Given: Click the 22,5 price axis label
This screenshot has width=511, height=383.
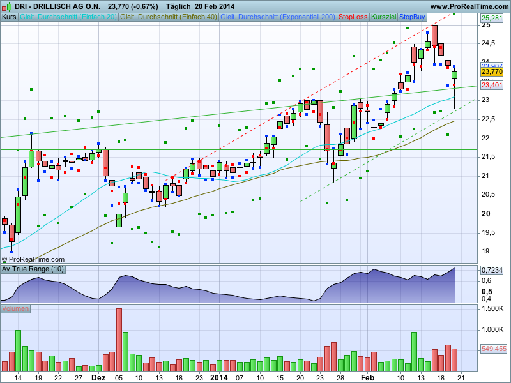Looking at the screenshot, I should click(488, 119).
